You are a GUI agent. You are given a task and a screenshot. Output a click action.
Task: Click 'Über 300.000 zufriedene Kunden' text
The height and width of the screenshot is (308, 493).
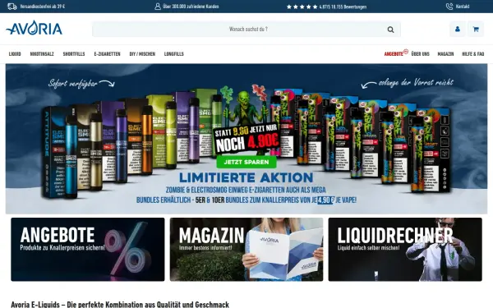click(191, 7)
